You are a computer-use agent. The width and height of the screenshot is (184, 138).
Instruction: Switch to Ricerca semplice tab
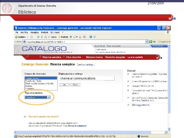point(52,57)
